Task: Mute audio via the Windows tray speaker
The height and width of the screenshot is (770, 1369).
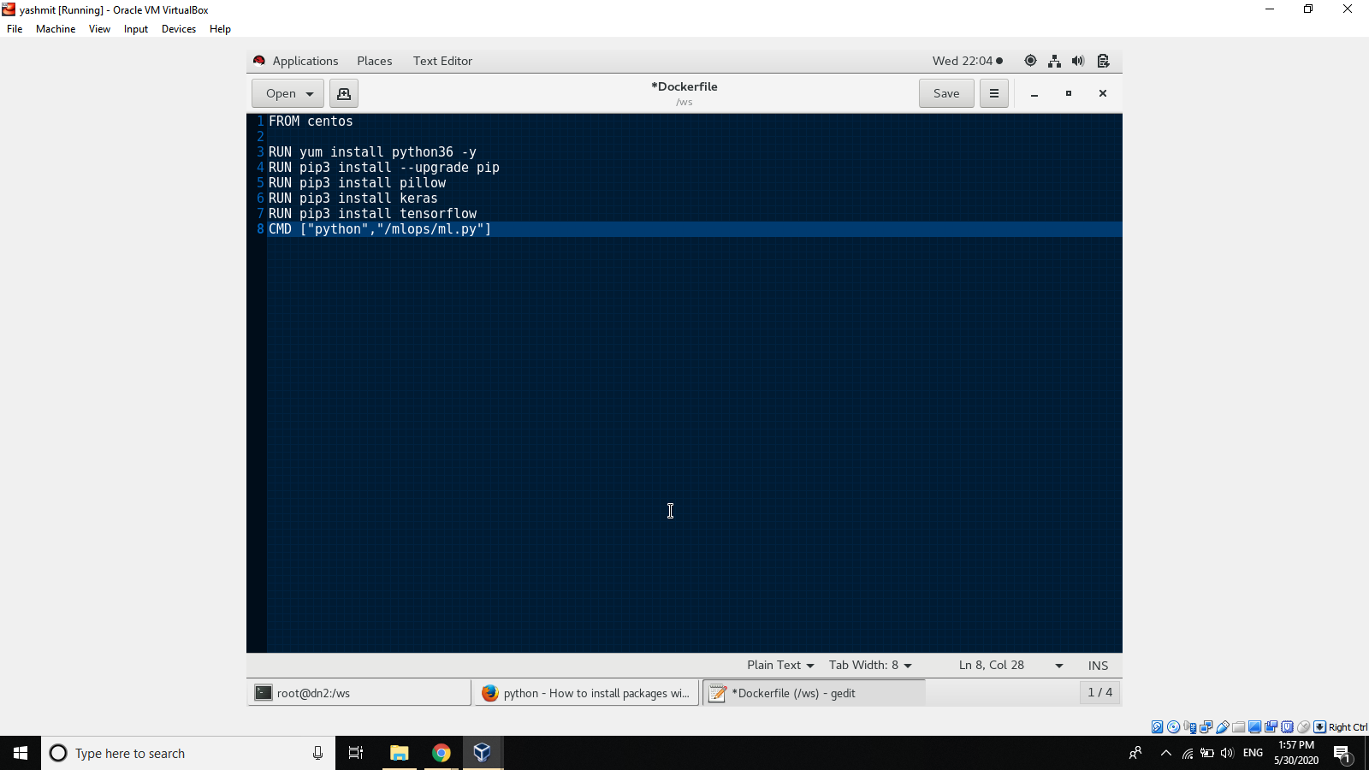Action: pos(1227,753)
